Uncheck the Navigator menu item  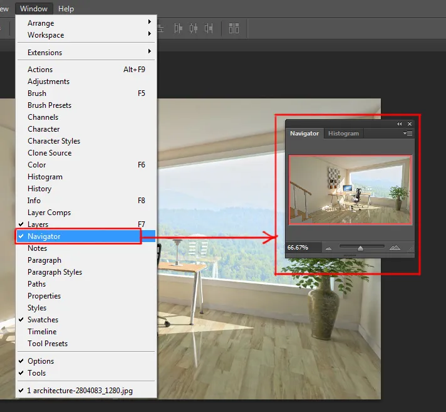pos(86,236)
